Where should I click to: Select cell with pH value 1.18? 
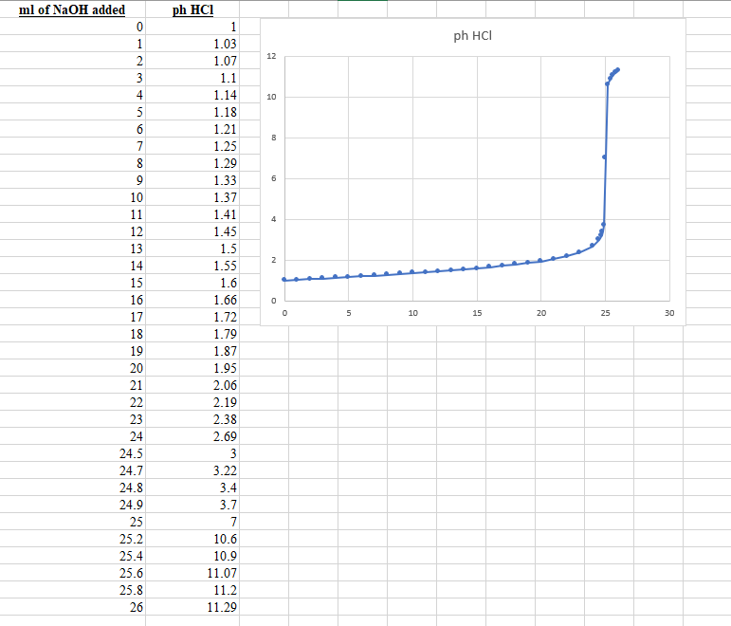pyautogui.click(x=192, y=112)
